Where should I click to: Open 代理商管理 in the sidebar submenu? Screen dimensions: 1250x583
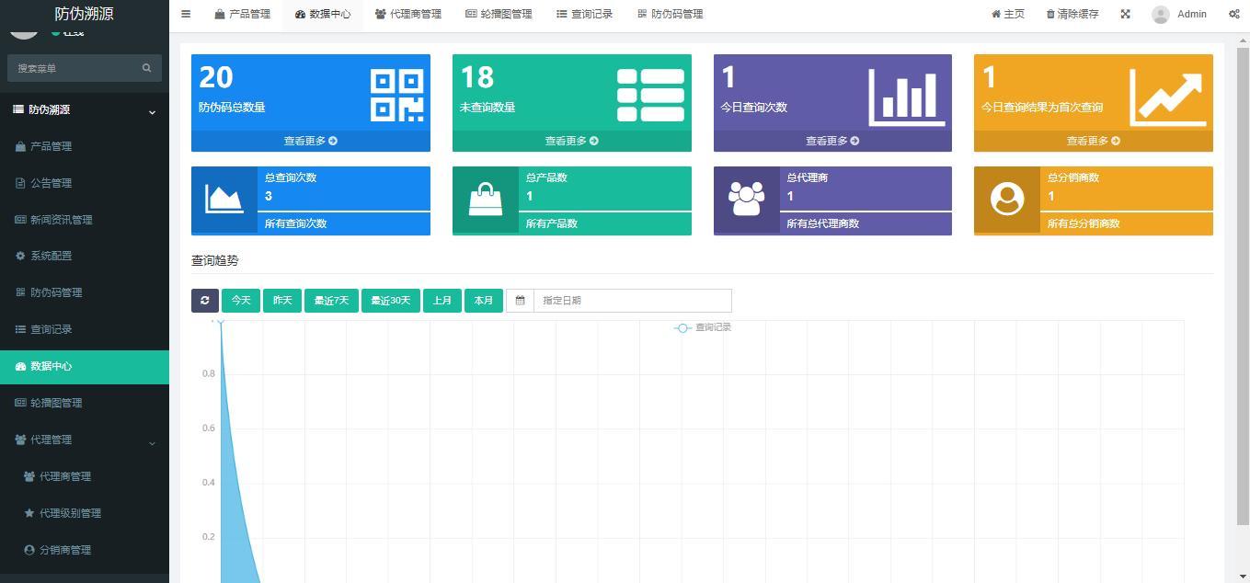[x=85, y=476]
